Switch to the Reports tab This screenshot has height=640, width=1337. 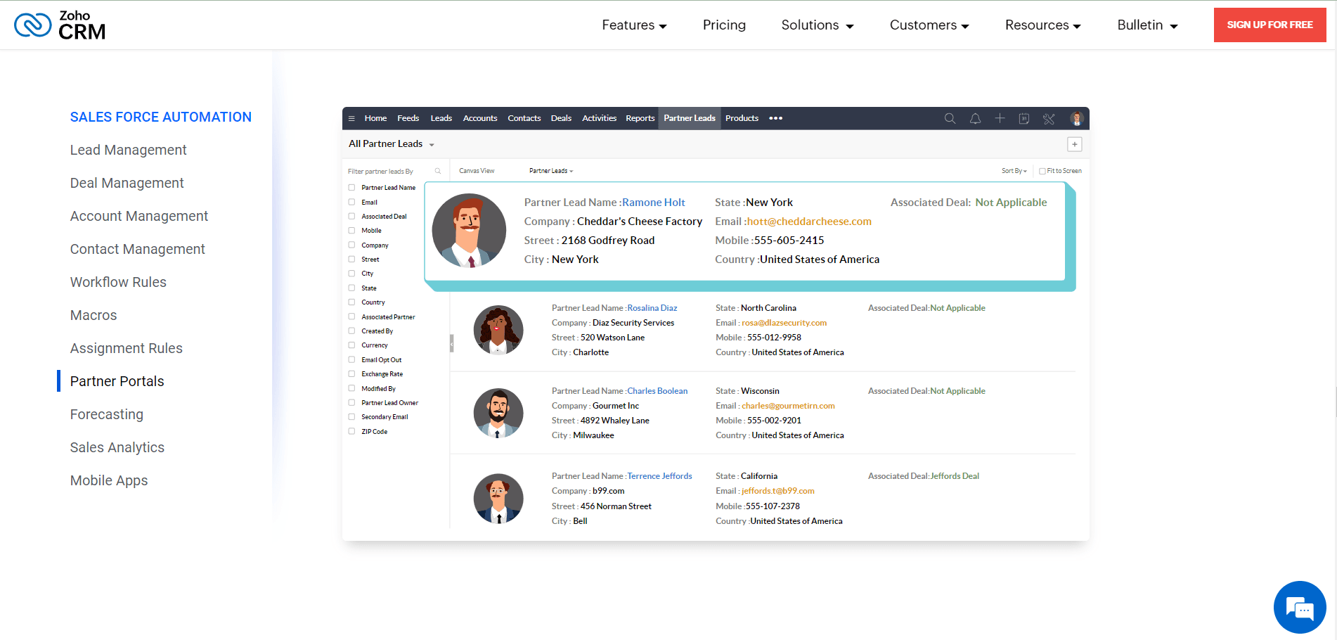[640, 118]
